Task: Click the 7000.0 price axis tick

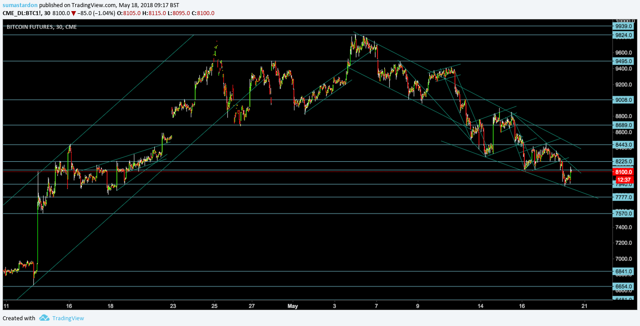Action: coord(624,259)
